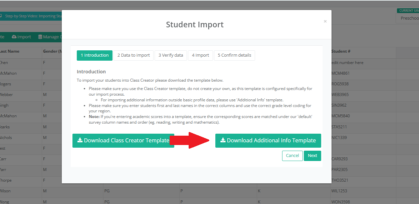Open the 5 Confirm details tab
The width and height of the screenshot is (419, 204).
234,55
